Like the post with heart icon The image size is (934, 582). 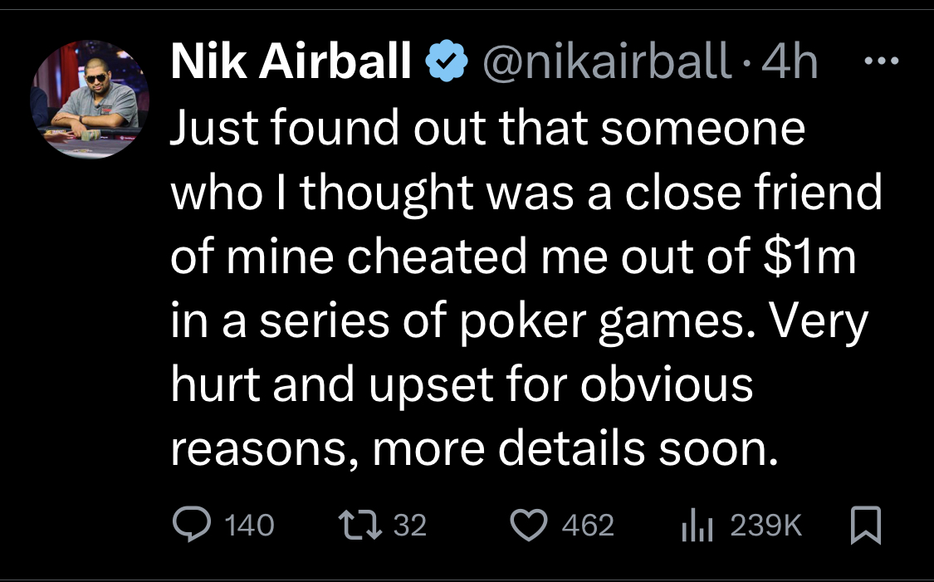[528, 526]
